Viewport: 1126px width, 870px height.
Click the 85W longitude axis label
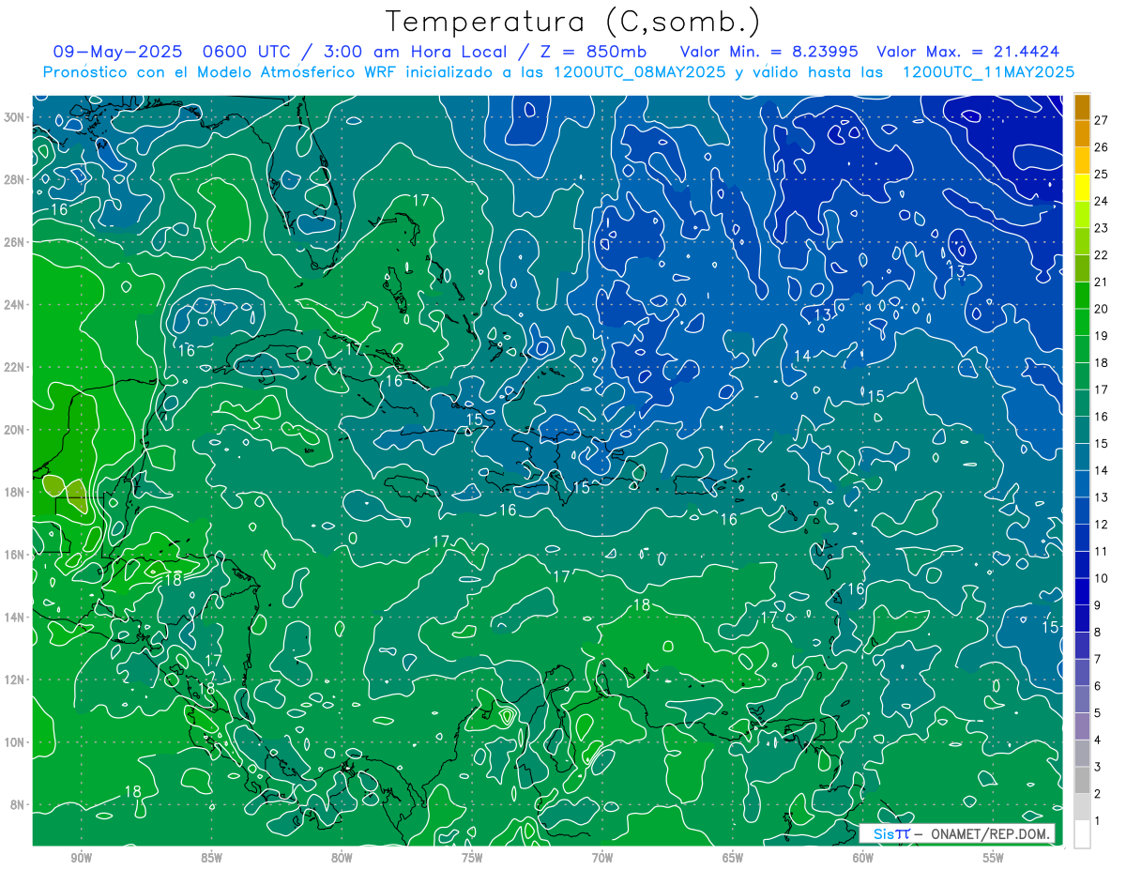click(x=211, y=858)
